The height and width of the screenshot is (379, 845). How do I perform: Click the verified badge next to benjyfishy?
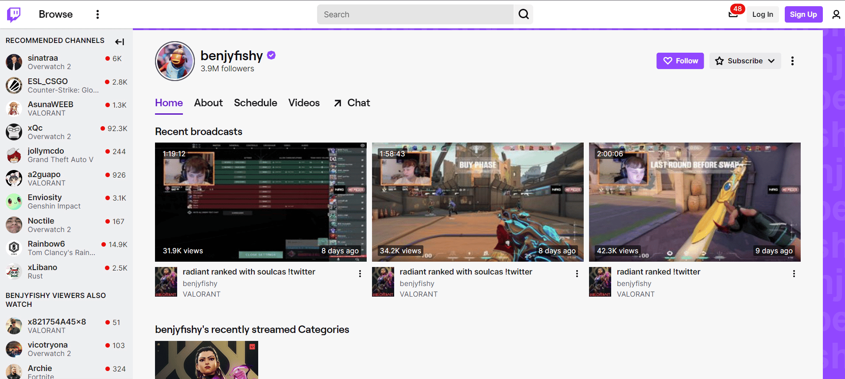coord(271,55)
